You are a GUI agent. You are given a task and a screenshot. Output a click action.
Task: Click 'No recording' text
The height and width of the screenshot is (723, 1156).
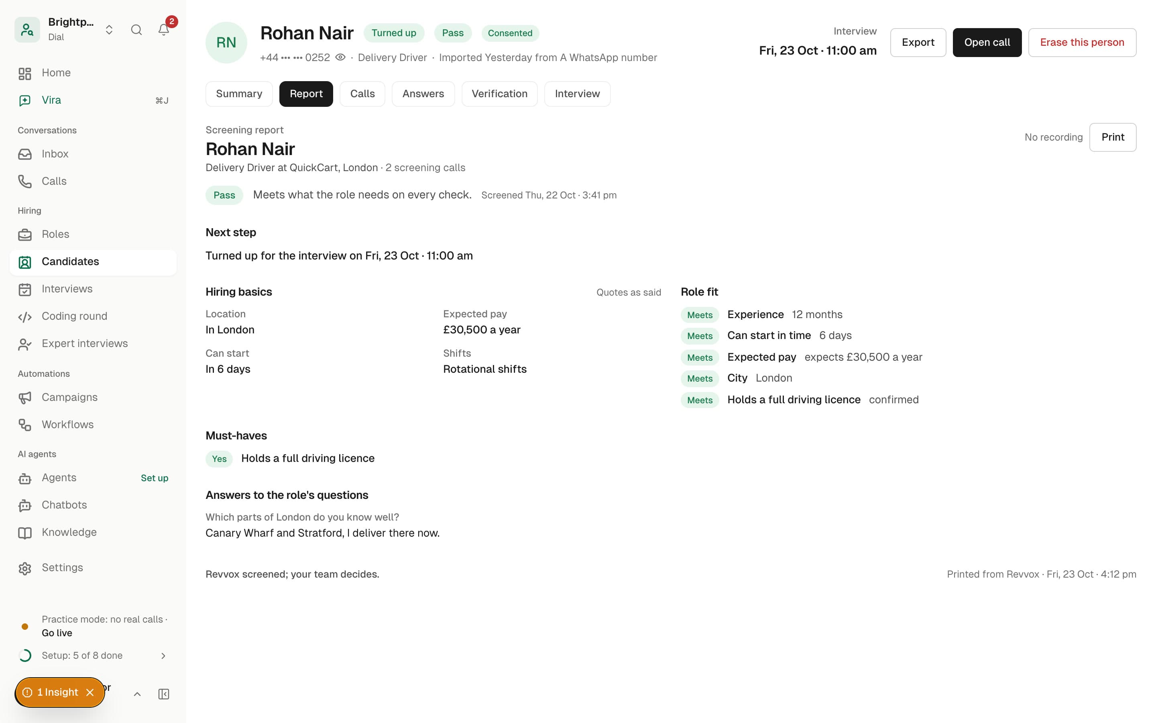[1053, 138]
